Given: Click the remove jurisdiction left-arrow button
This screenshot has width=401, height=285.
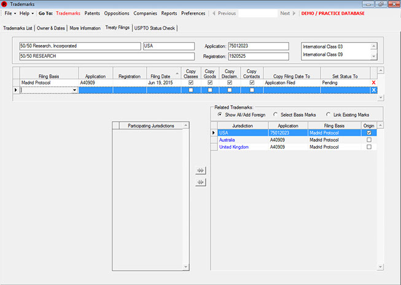Looking at the screenshot, I should 200,182.
